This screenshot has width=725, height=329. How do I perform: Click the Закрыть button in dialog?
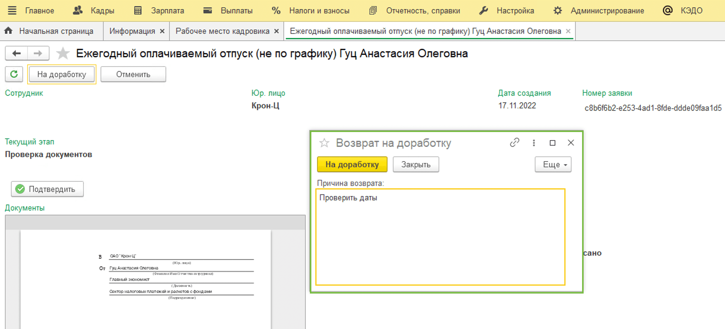coord(416,164)
